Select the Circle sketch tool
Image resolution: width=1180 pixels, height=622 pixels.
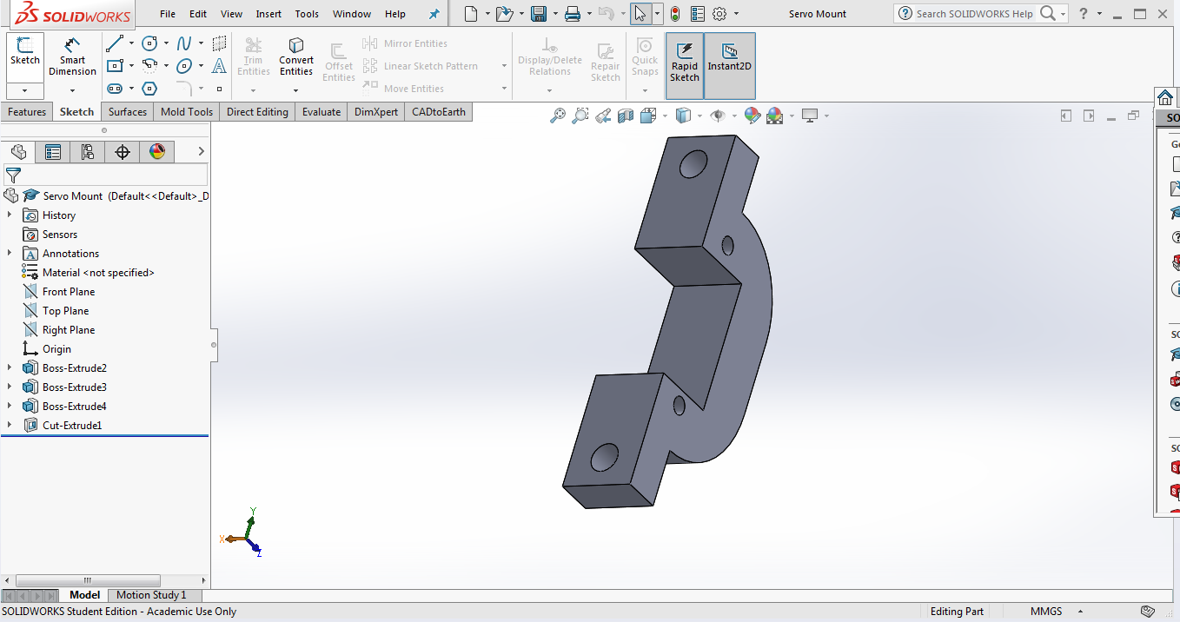pos(149,43)
